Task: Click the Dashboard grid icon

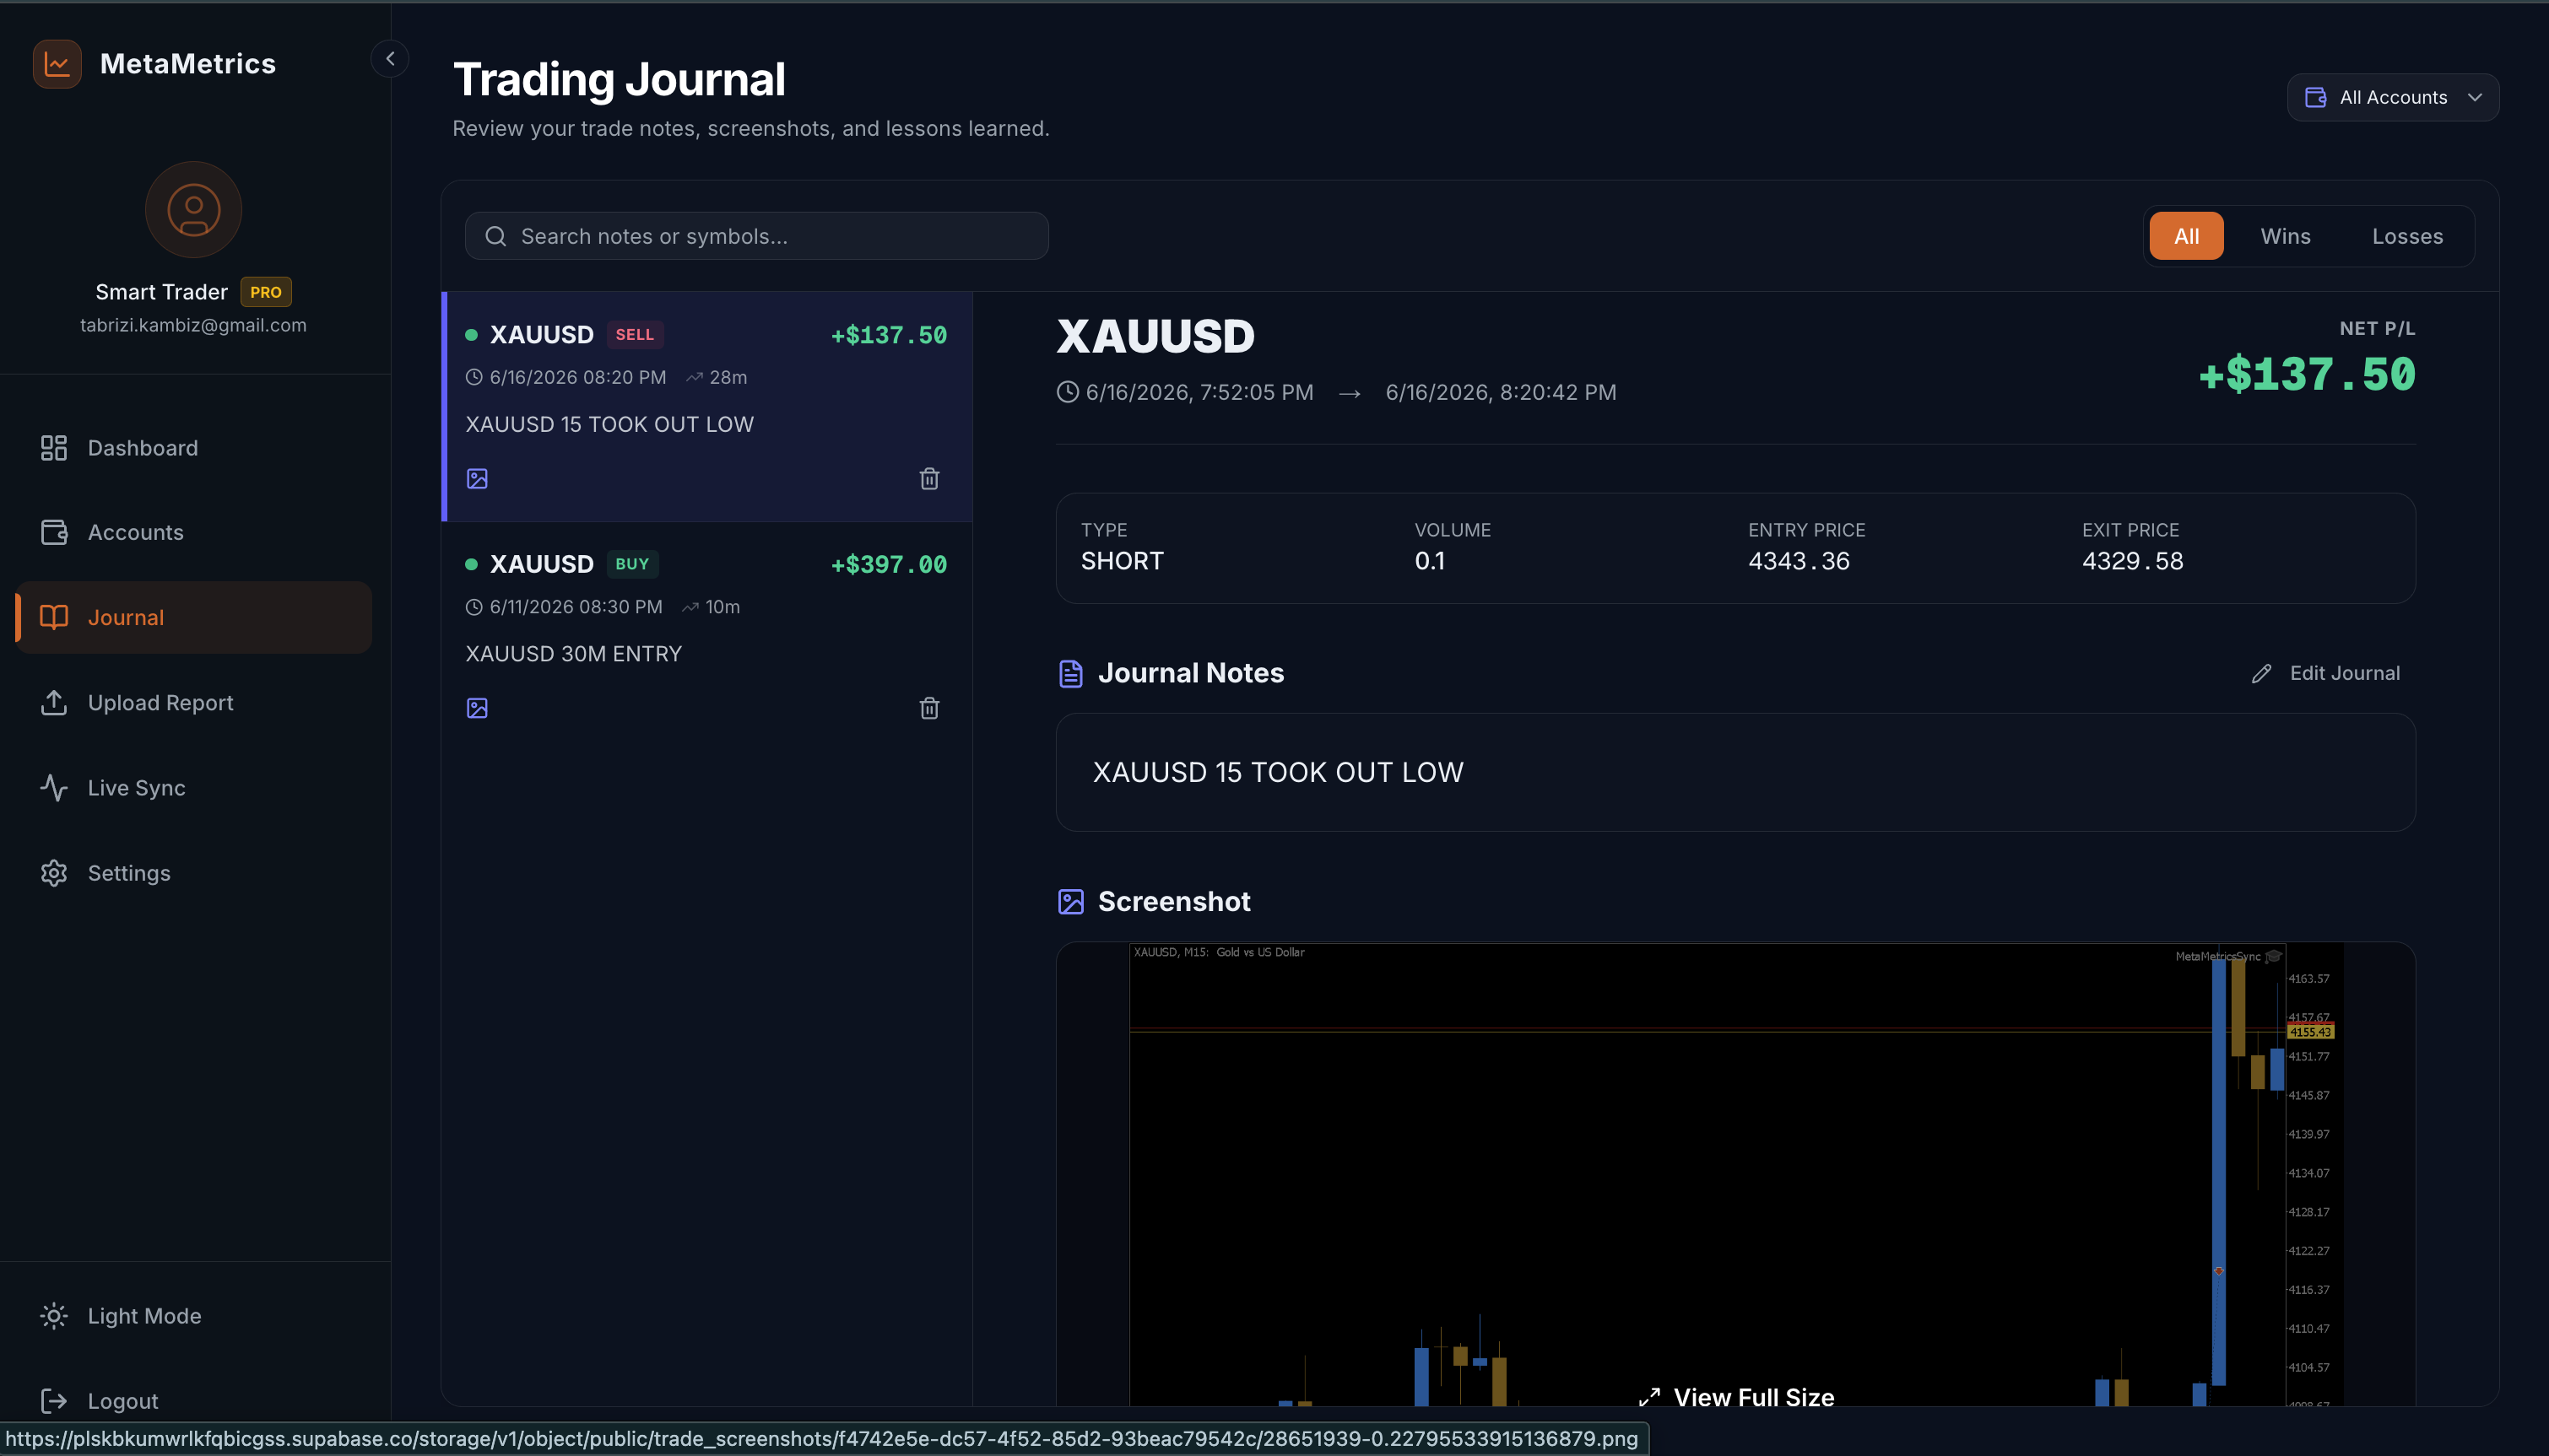Action: click(54, 448)
